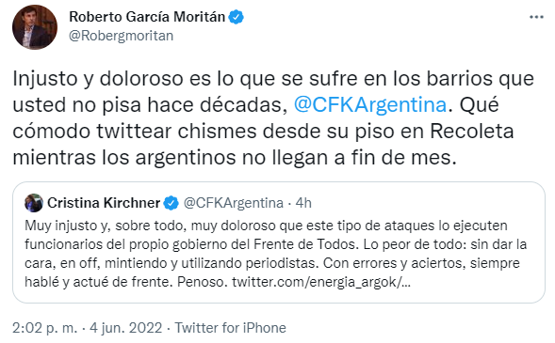Click the word 'Penoso.' in the quoted tweet
555x343 pixels.
point(201,282)
